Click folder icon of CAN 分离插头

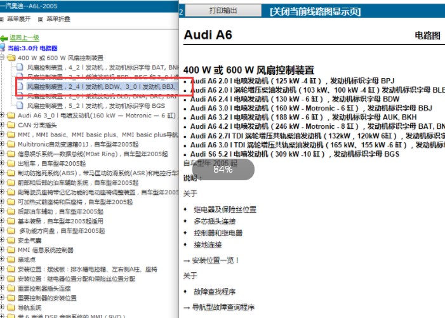11,125
